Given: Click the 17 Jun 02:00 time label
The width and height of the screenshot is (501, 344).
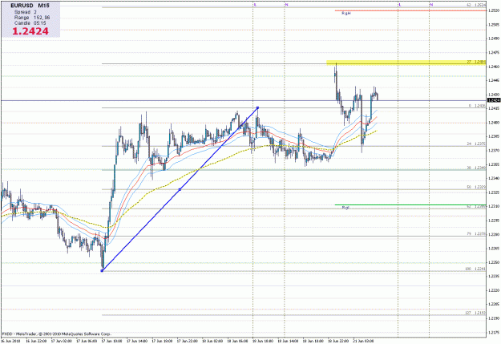Looking at the screenshot, I should coord(62,341).
